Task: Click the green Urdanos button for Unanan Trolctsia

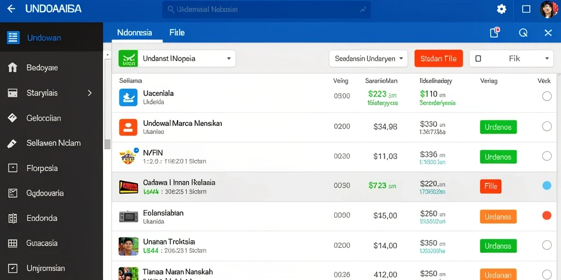Action: coord(498,246)
